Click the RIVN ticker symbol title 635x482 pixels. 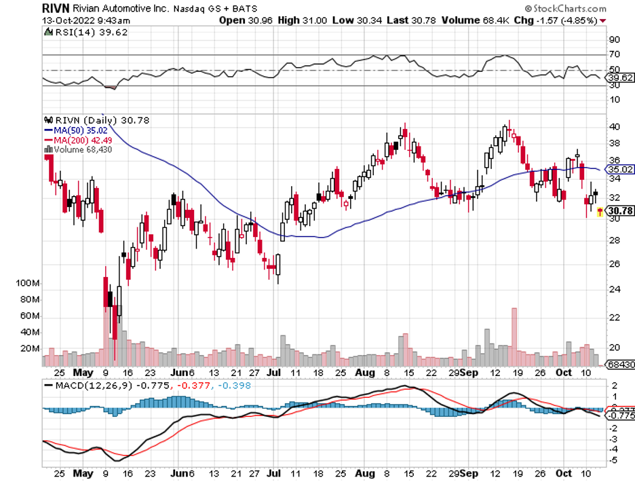tap(58, 8)
